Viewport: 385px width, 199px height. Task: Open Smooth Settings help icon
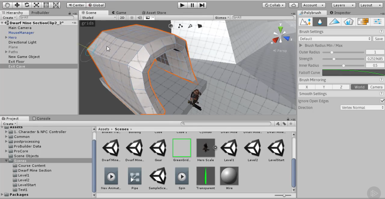[381, 94]
